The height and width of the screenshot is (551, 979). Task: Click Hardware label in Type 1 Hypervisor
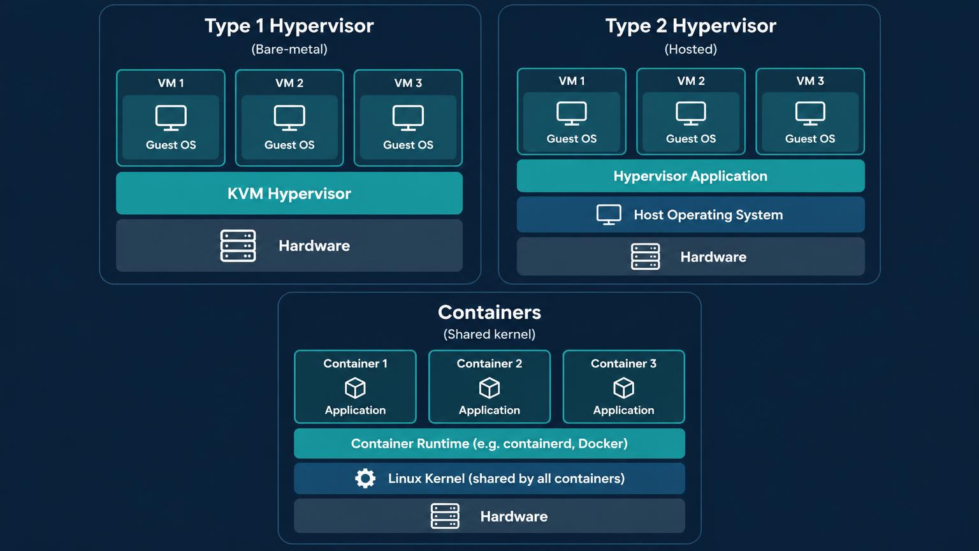[314, 246]
